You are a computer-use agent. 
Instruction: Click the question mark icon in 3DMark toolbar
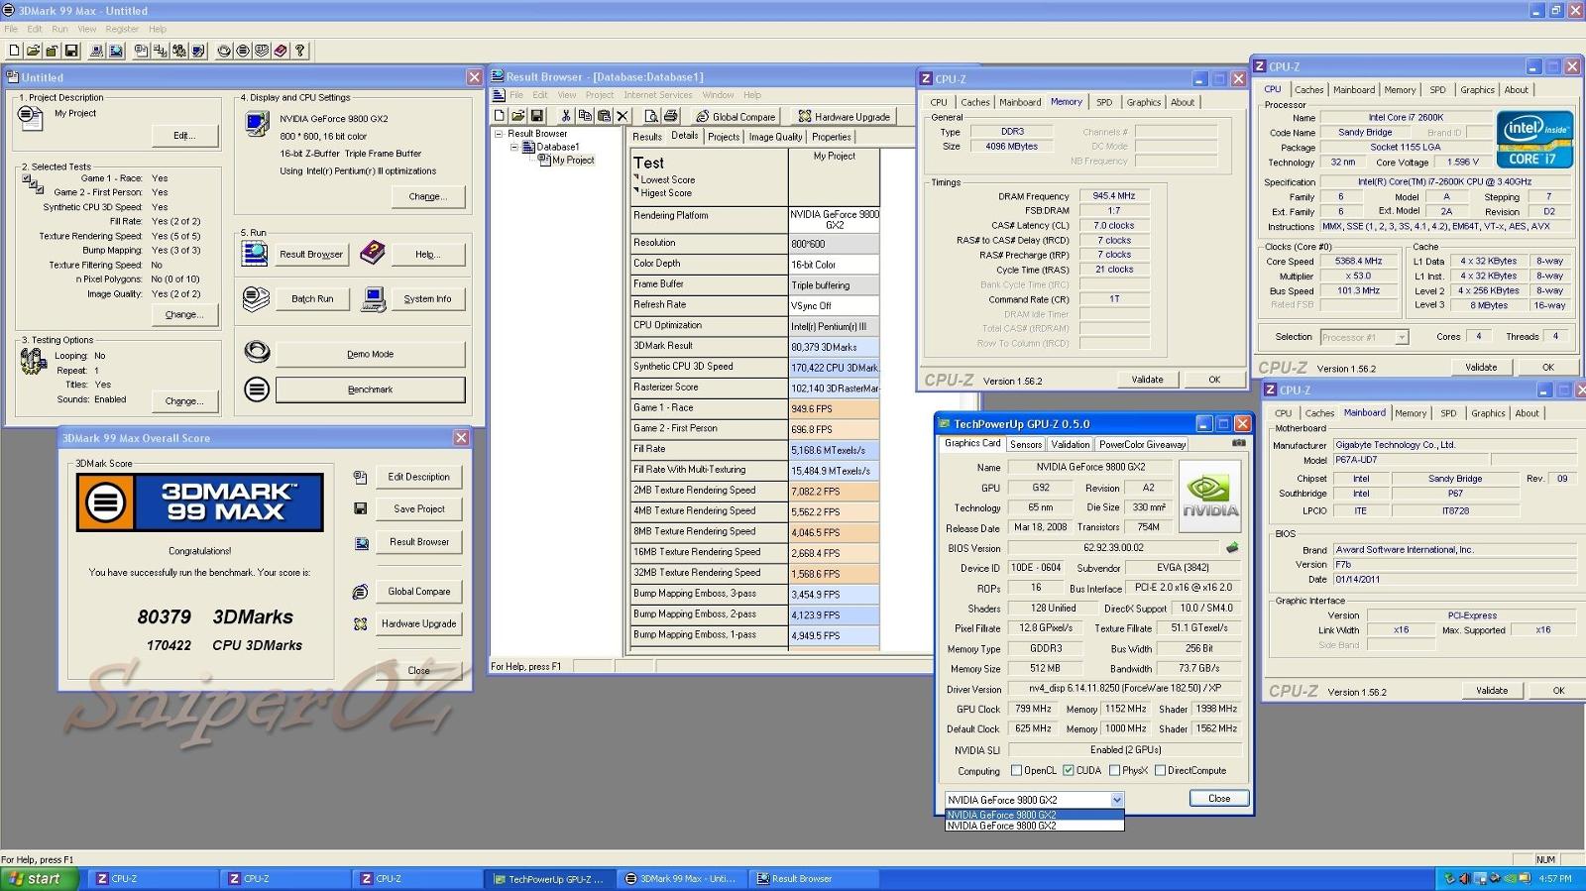click(x=299, y=50)
